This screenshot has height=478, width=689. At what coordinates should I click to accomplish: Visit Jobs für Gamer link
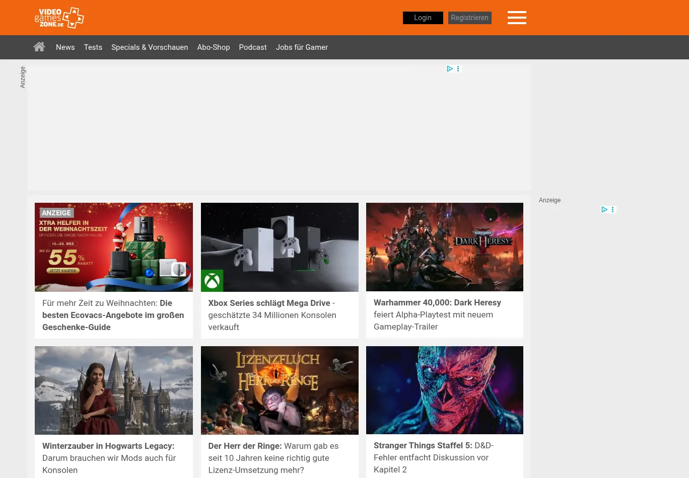tap(302, 47)
